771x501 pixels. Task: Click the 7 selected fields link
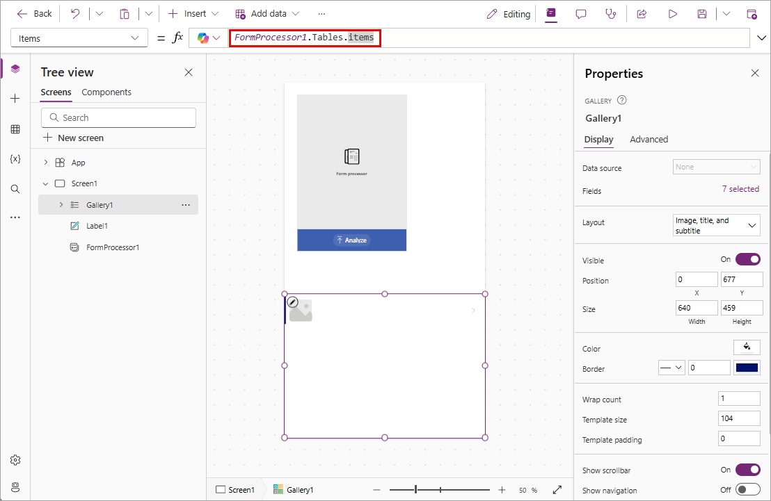pyautogui.click(x=740, y=189)
